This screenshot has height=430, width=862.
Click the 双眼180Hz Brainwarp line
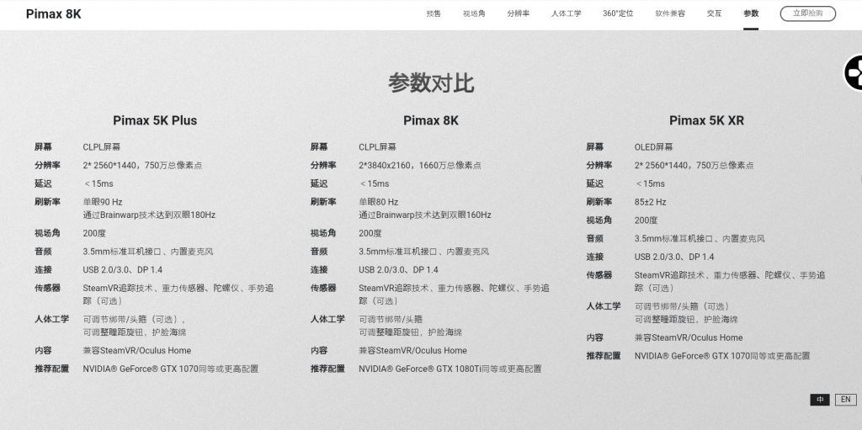(x=149, y=215)
